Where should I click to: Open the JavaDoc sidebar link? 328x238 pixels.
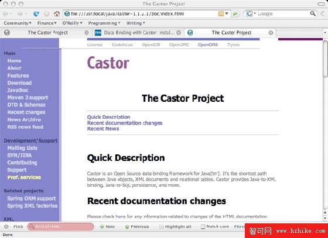(18, 90)
